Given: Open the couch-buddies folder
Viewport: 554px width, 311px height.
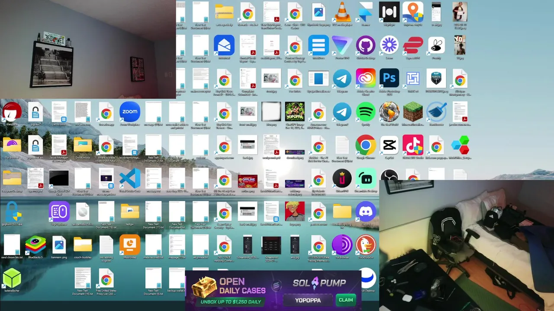Looking at the screenshot, I should pyautogui.click(x=83, y=245).
